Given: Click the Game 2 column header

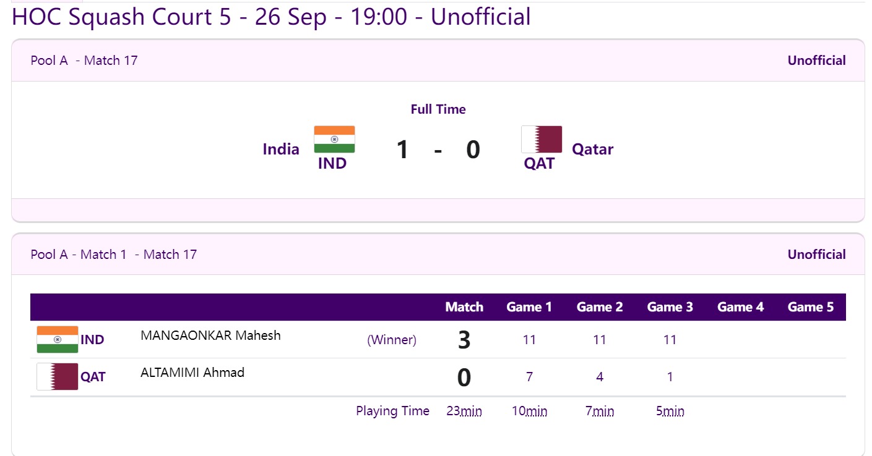Looking at the screenshot, I should 600,307.
